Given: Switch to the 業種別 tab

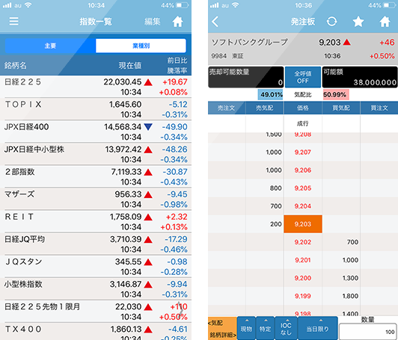Looking at the screenshot, I should [141, 46].
